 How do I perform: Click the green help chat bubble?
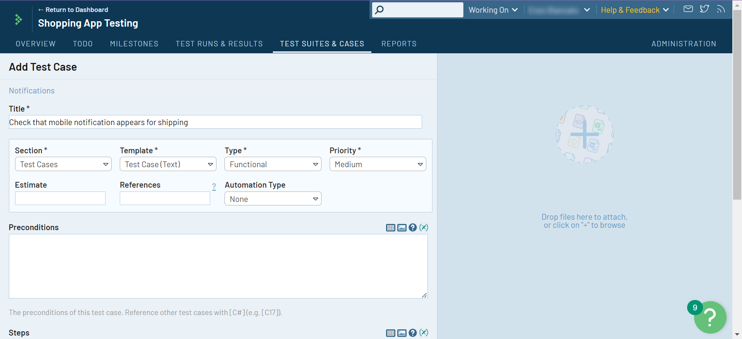tap(710, 317)
